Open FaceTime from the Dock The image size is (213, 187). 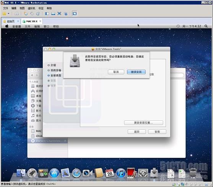[x=88, y=173]
